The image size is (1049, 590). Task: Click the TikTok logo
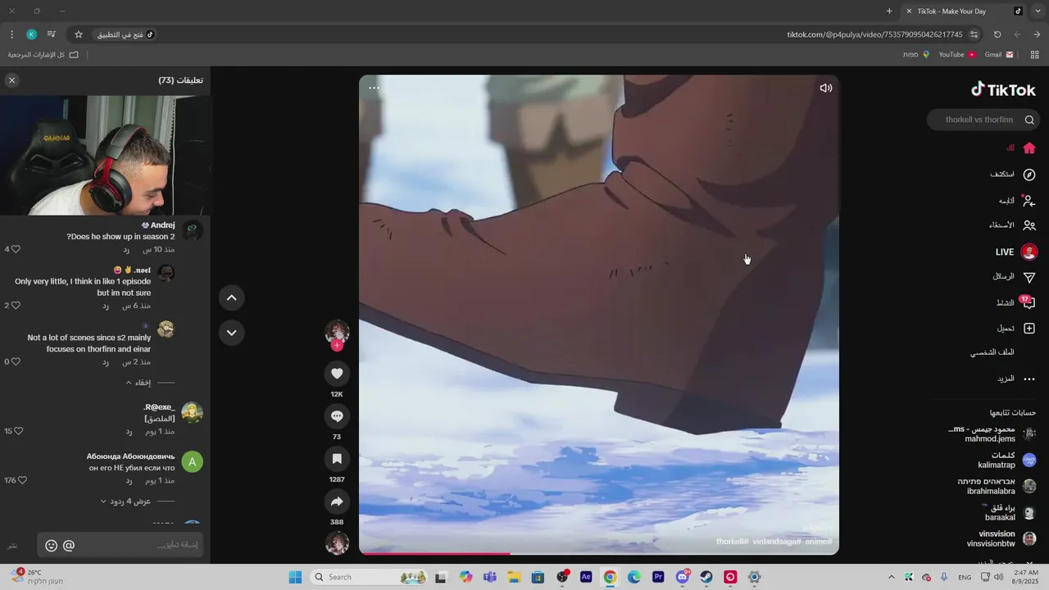click(x=1003, y=90)
